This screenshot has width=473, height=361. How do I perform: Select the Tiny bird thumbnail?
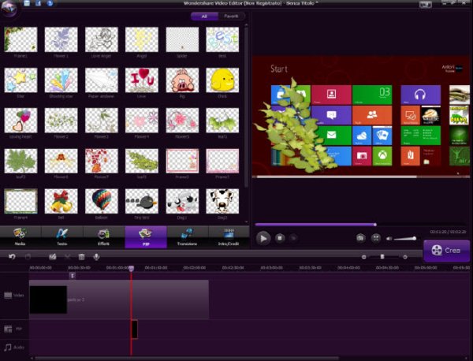pyautogui.click(x=142, y=201)
